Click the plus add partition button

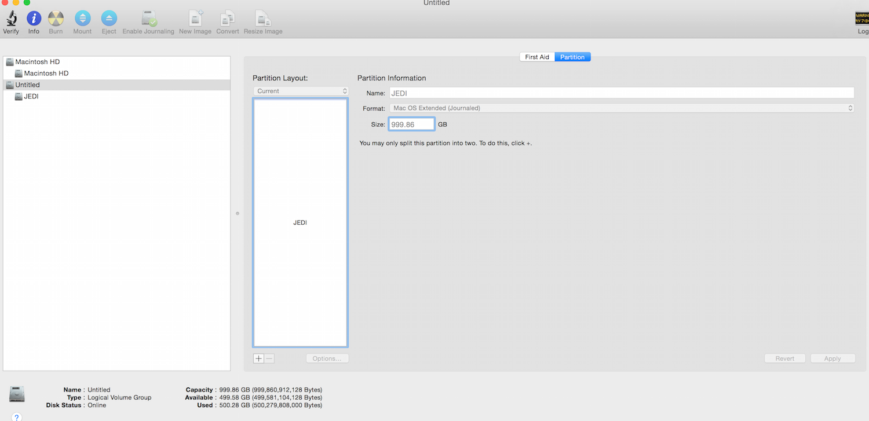[258, 358]
